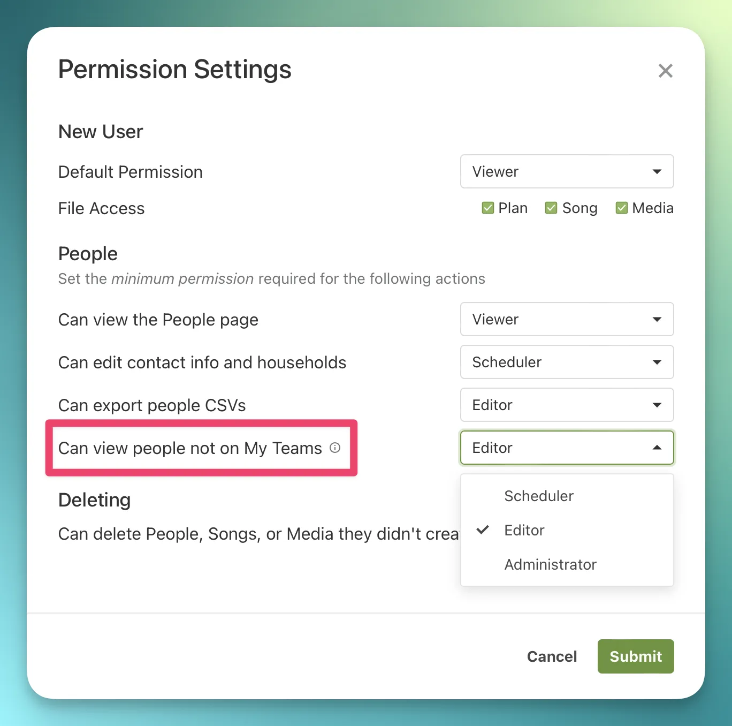Select Scheduler from the open list
This screenshot has width=732, height=726.
(x=539, y=496)
